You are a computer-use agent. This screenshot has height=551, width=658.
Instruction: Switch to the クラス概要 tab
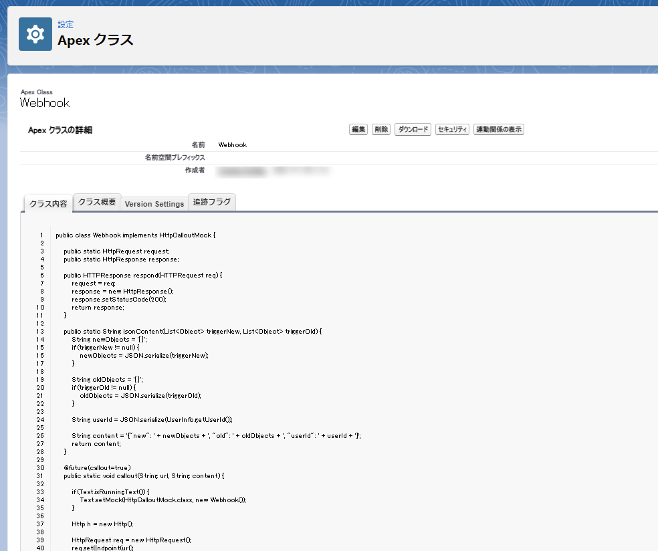click(x=97, y=202)
